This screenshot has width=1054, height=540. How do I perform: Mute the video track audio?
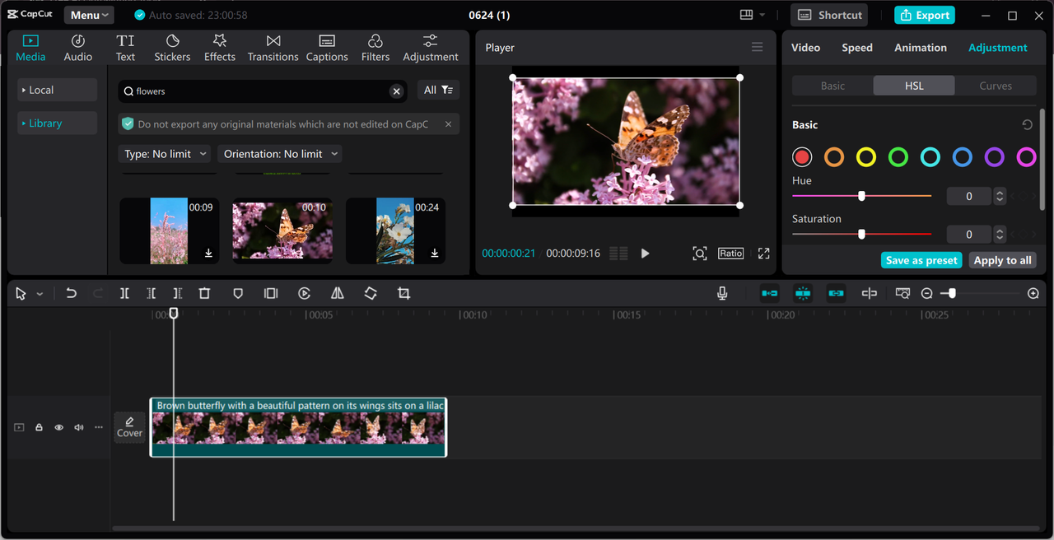coord(79,427)
